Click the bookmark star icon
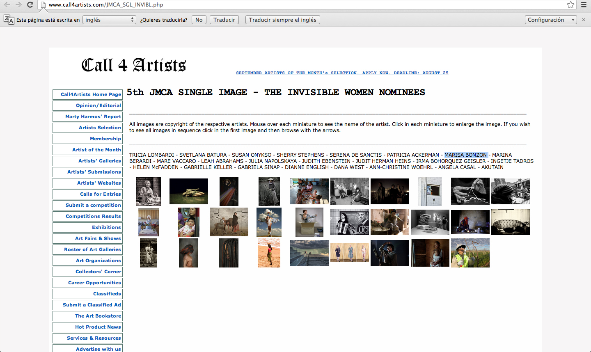Image resolution: width=591 pixels, height=352 pixels. (x=570, y=5)
